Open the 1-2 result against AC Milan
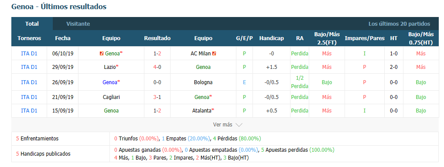 (x=157, y=54)
